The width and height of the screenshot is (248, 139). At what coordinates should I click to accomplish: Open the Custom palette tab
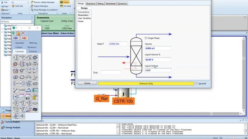[19, 47]
